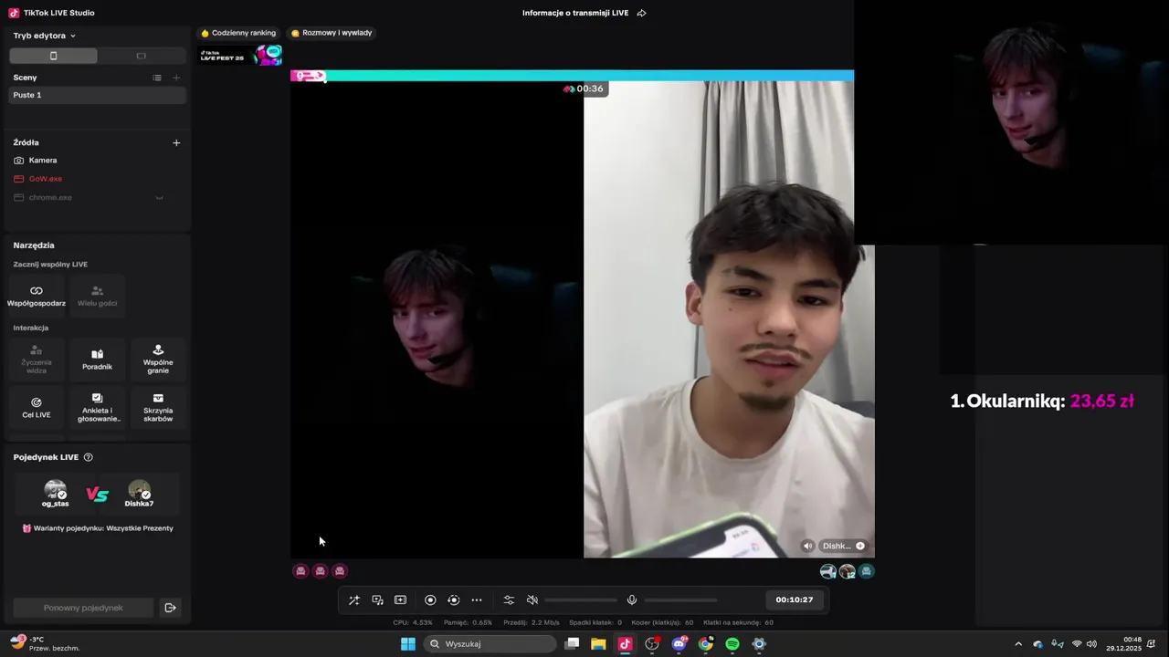This screenshot has height=657, width=1169.
Task: Click the third pink seat icon below preview
Action: (x=340, y=571)
